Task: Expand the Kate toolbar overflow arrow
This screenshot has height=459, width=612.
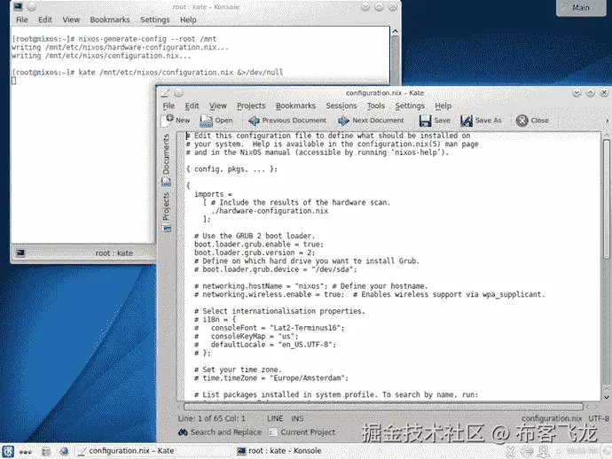Action: [607, 121]
